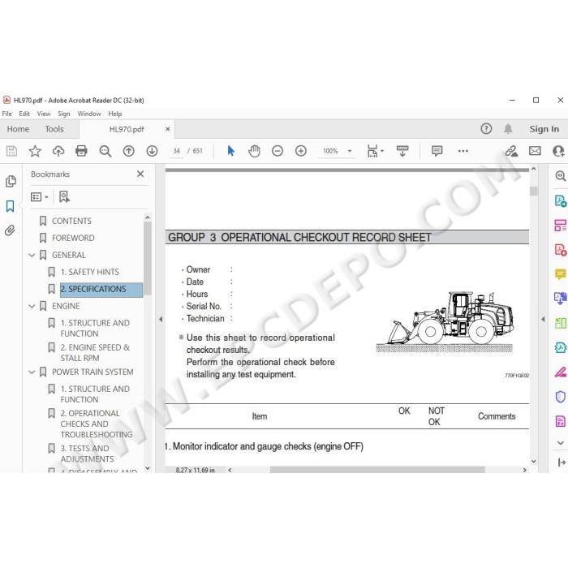Zoom out with minus icon
This screenshot has height=568, width=568.
(x=278, y=151)
